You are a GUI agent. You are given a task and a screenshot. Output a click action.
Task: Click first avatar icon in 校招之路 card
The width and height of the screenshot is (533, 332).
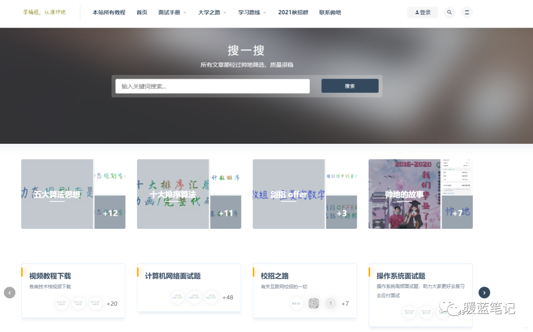click(x=297, y=303)
